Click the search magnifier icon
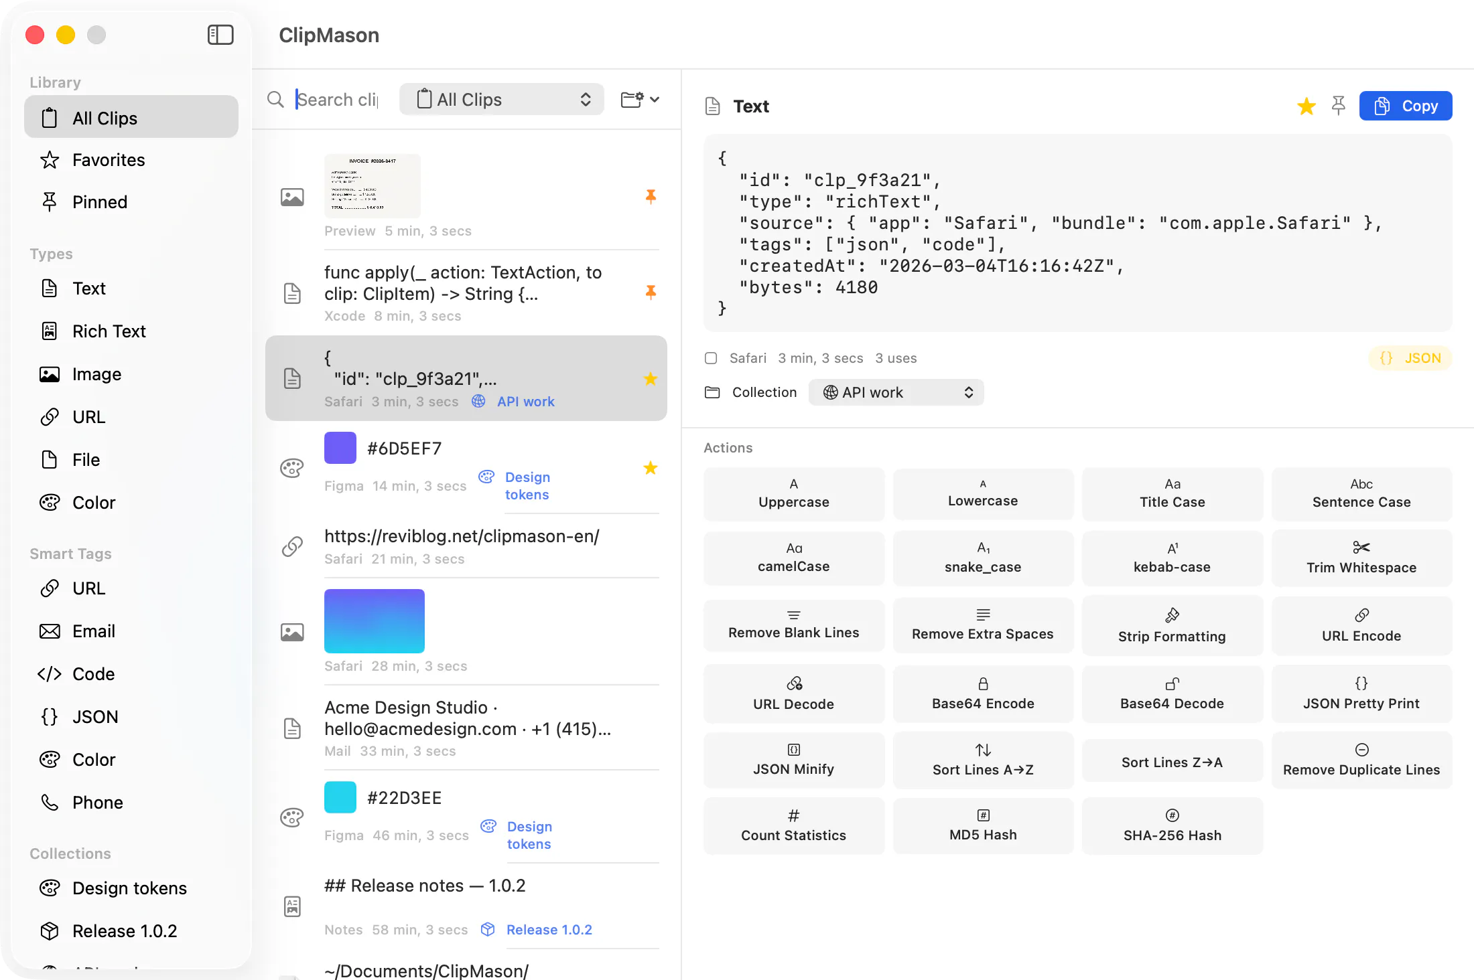The image size is (1474, 980). pos(275,100)
